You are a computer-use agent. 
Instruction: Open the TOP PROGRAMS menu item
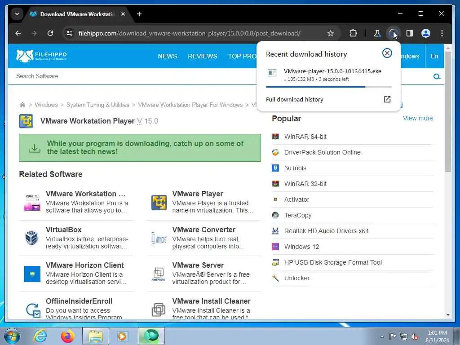(x=242, y=56)
